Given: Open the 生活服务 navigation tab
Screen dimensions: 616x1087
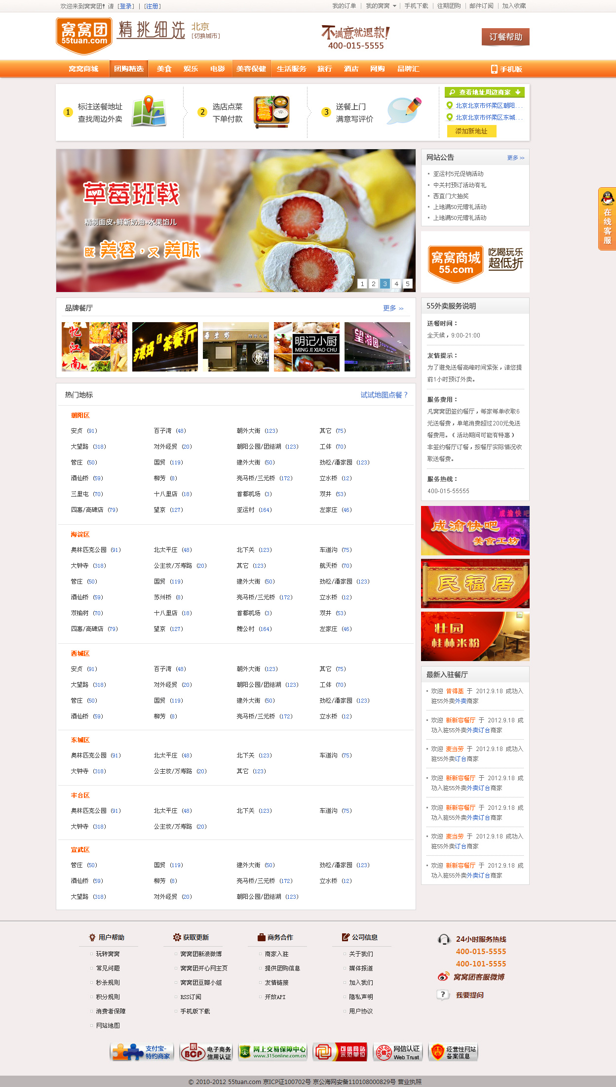Looking at the screenshot, I should coord(292,69).
